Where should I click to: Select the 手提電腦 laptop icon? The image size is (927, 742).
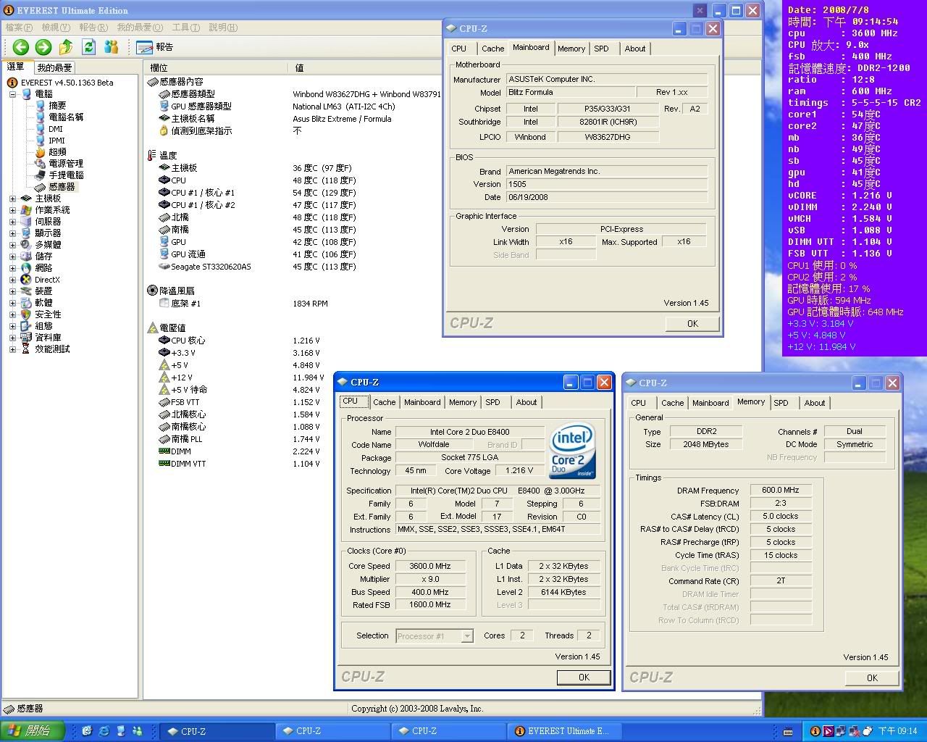40,175
